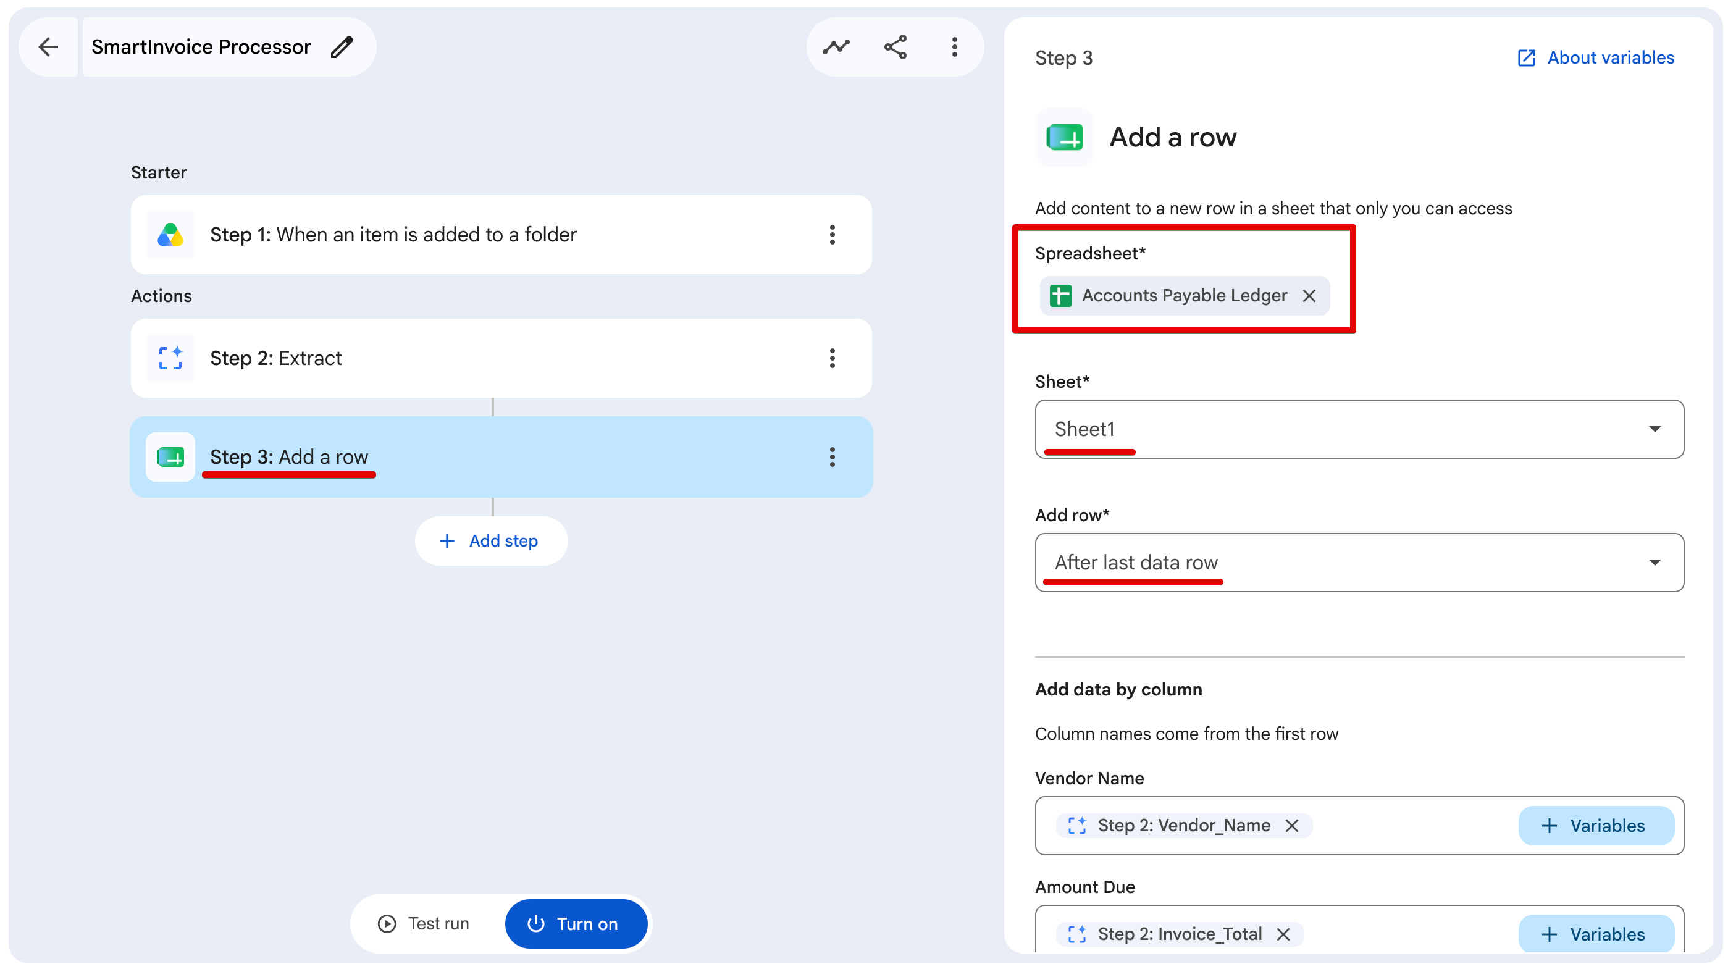This screenshot has width=1728, height=977.
Task: Go back with the left arrow icon
Action: point(48,47)
